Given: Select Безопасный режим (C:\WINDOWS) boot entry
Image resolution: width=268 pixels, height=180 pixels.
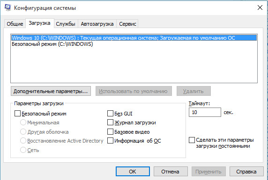Looking at the screenshot, I should tap(52, 44).
